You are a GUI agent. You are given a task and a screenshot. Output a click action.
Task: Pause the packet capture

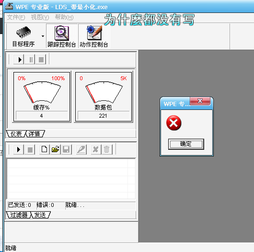(x=30, y=60)
